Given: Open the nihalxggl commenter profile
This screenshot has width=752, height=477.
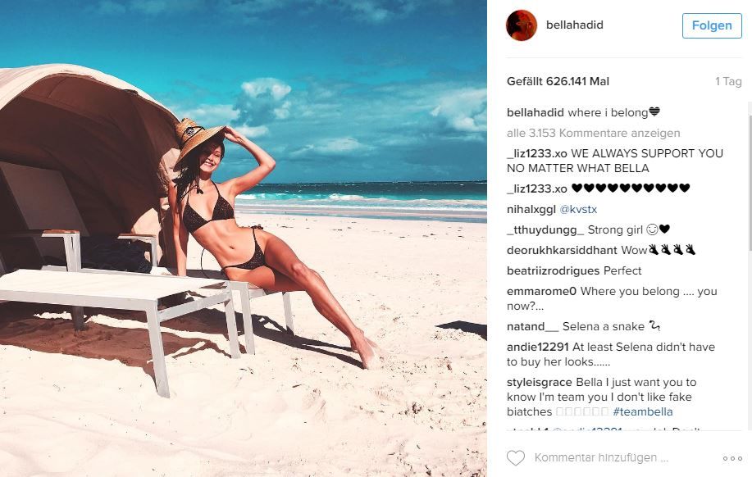Looking at the screenshot, I should point(531,210).
